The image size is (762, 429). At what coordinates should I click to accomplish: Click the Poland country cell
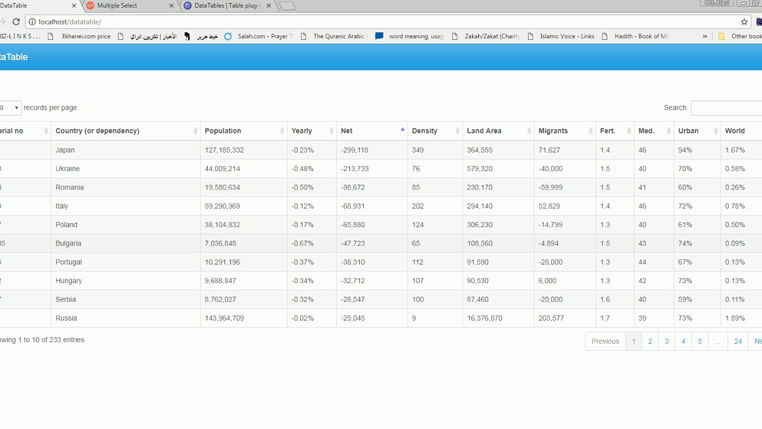pos(126,225)
